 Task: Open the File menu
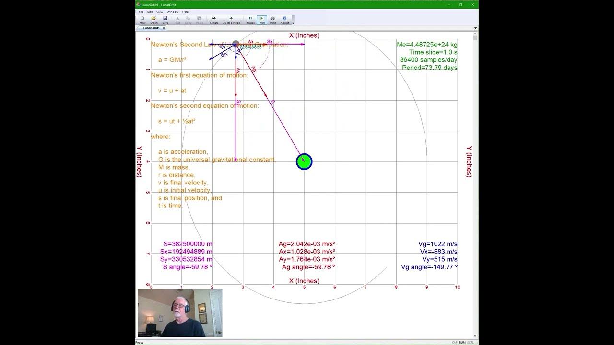tap(141, 11)
